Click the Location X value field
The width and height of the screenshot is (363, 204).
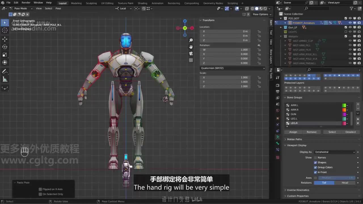coord(225,31)
